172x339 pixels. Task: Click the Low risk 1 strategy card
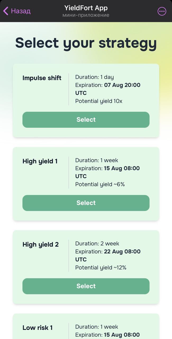tap(86, 327)
